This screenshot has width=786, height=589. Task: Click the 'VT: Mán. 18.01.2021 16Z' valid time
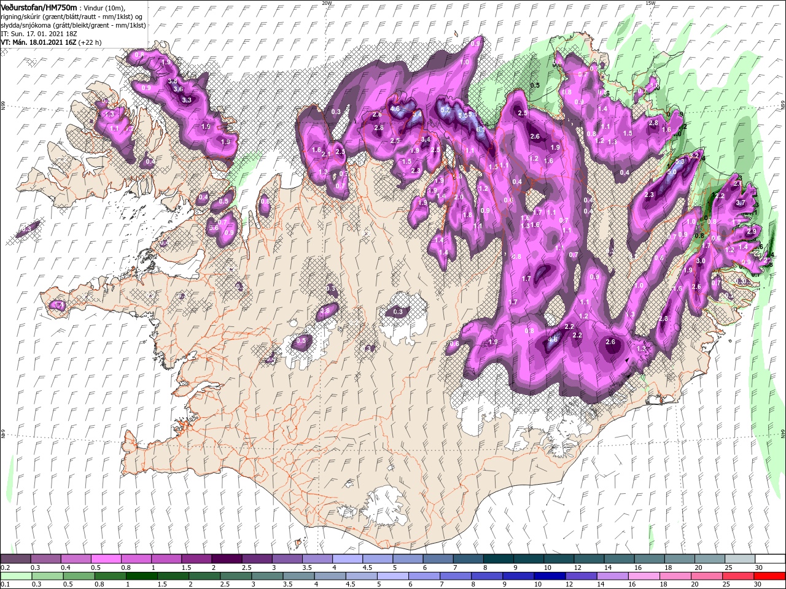pos(38,42)
